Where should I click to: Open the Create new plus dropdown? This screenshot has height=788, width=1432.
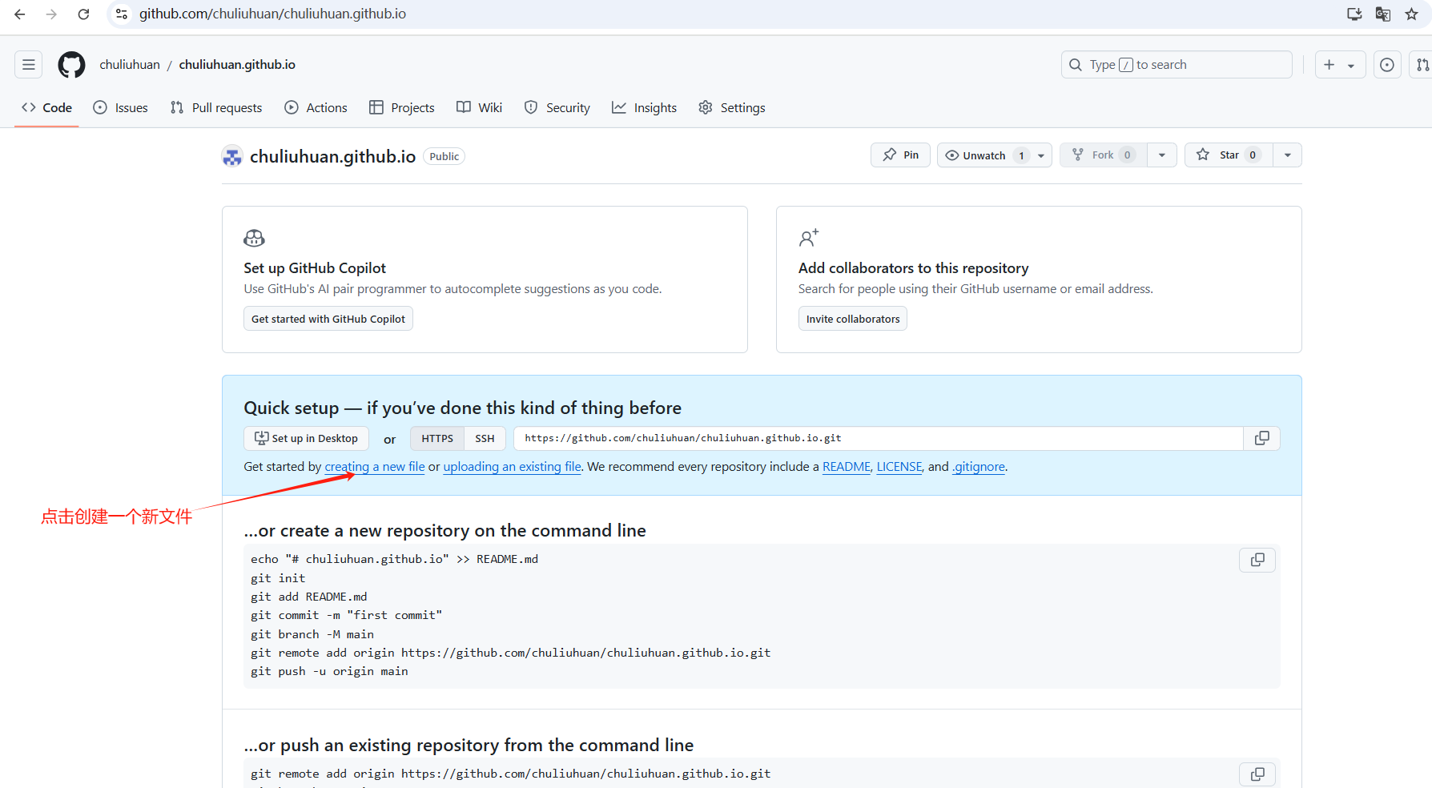[x=1340, y=65]
